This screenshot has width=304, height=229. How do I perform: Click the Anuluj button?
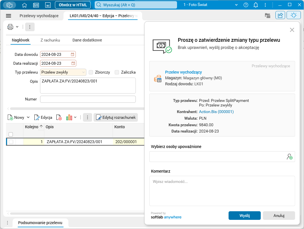[x=279, y=216]
